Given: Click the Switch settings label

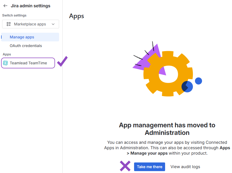Looking at the screenshot, I should 14,15.
